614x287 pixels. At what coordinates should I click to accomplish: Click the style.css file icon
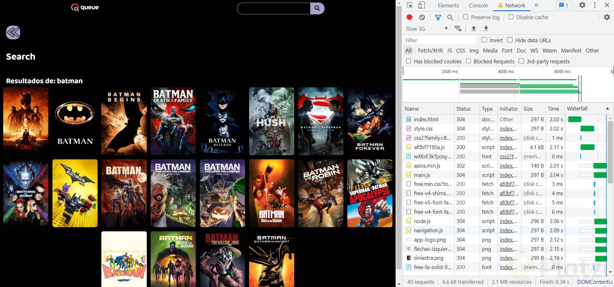coord(408,129)
